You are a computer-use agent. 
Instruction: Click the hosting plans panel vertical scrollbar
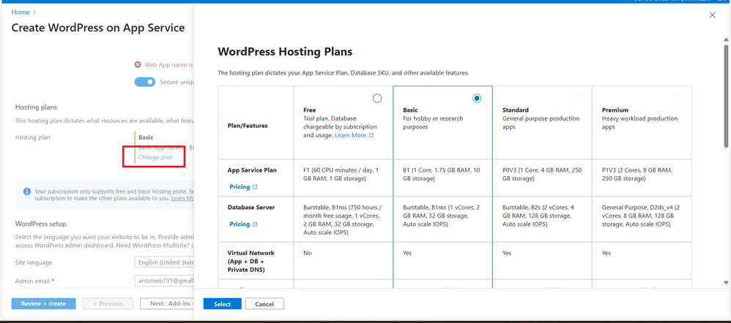[x=726, y=96]
